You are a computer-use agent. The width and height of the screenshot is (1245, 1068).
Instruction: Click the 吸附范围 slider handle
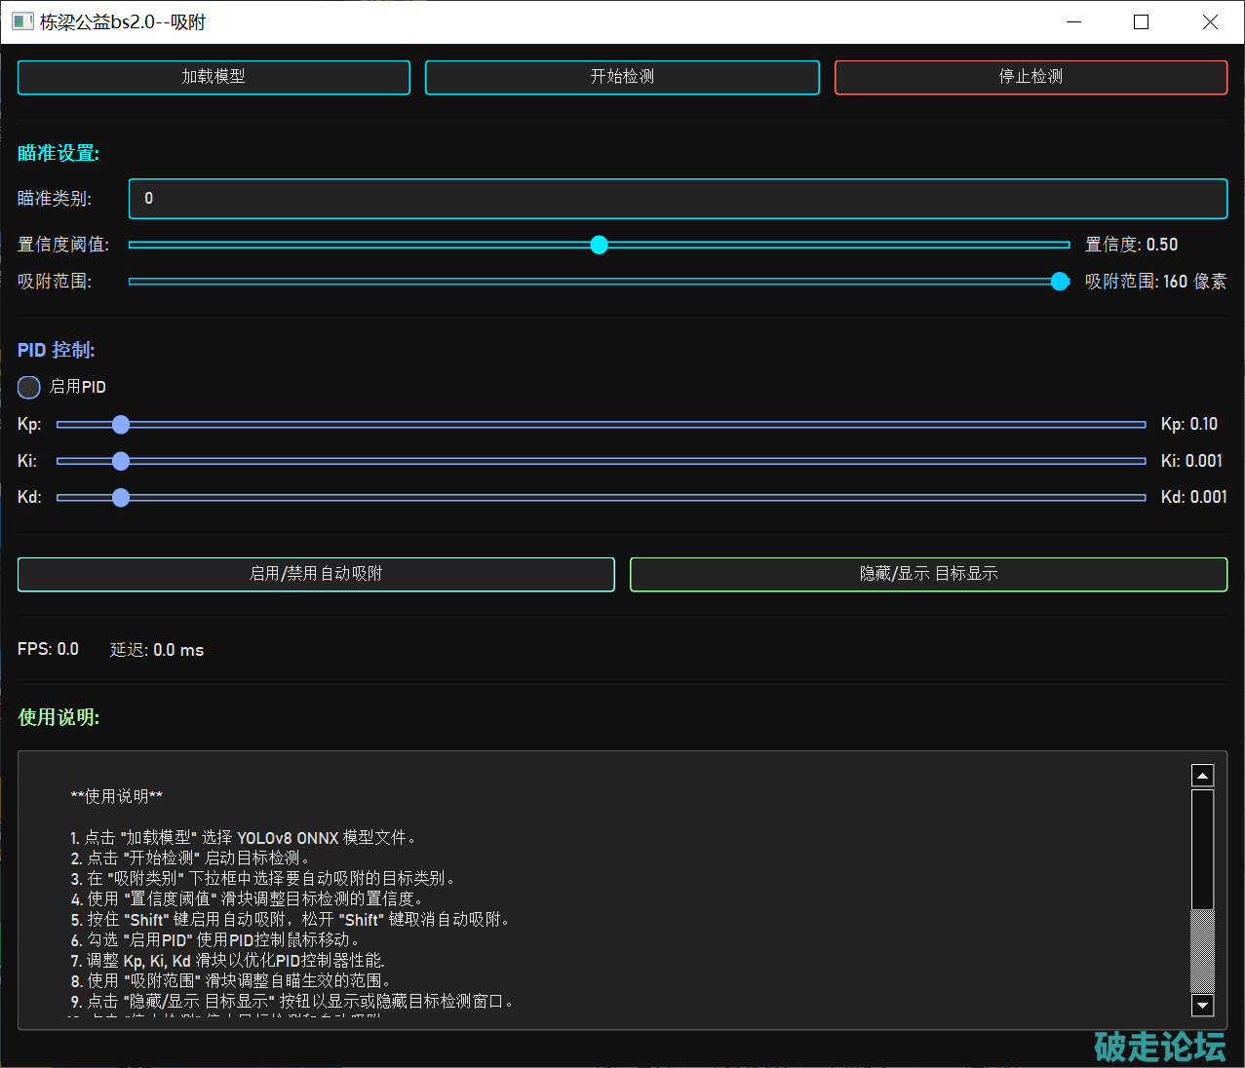(1060, 282)
